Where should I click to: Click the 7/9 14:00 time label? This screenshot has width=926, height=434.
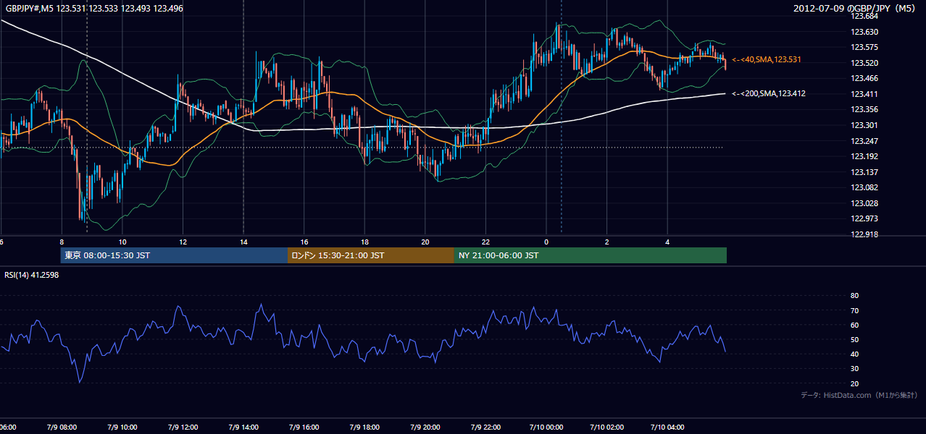coord(242,427)
